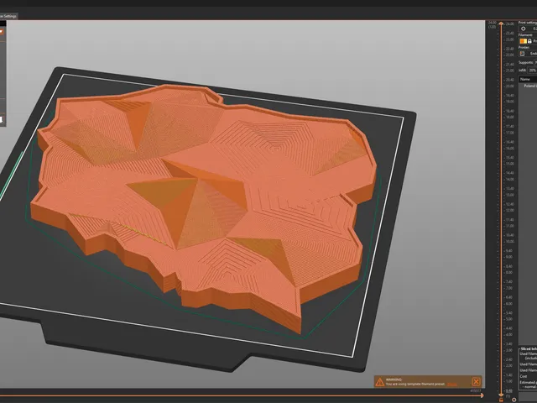Click the 20.00 tick on layer ruler
Viewport: 537px width, 403px height.
509,86
